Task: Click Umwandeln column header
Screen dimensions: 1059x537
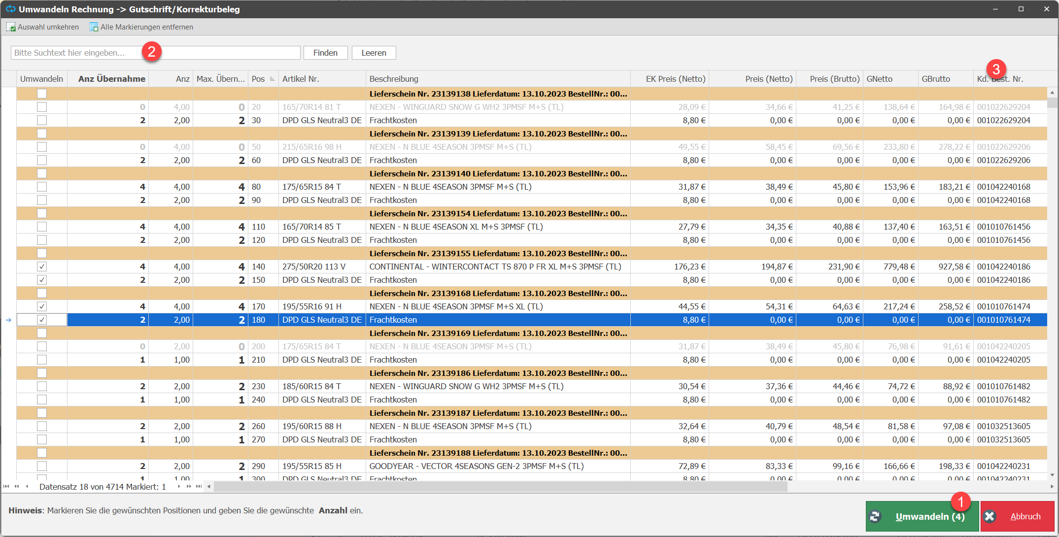Action: [x=42, y=79]
